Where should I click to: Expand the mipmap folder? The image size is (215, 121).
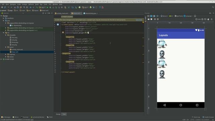(6, 54)
